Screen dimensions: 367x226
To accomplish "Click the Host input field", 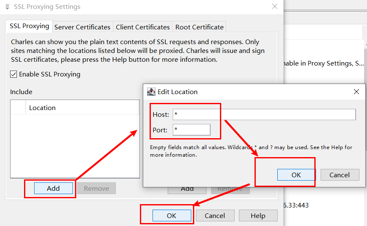I will pos(264,115).
